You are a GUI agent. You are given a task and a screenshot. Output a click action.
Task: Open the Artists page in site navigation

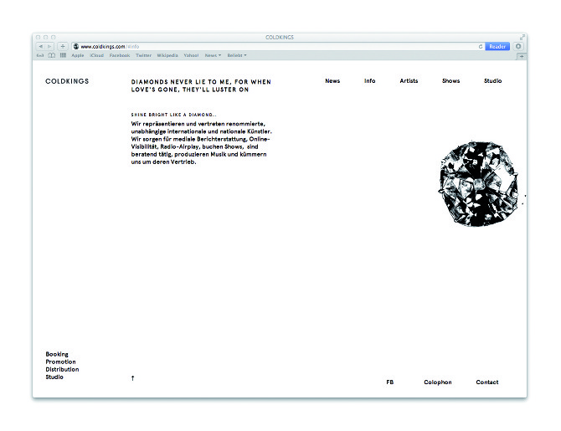pyautogui.click(x=409, y=81)
